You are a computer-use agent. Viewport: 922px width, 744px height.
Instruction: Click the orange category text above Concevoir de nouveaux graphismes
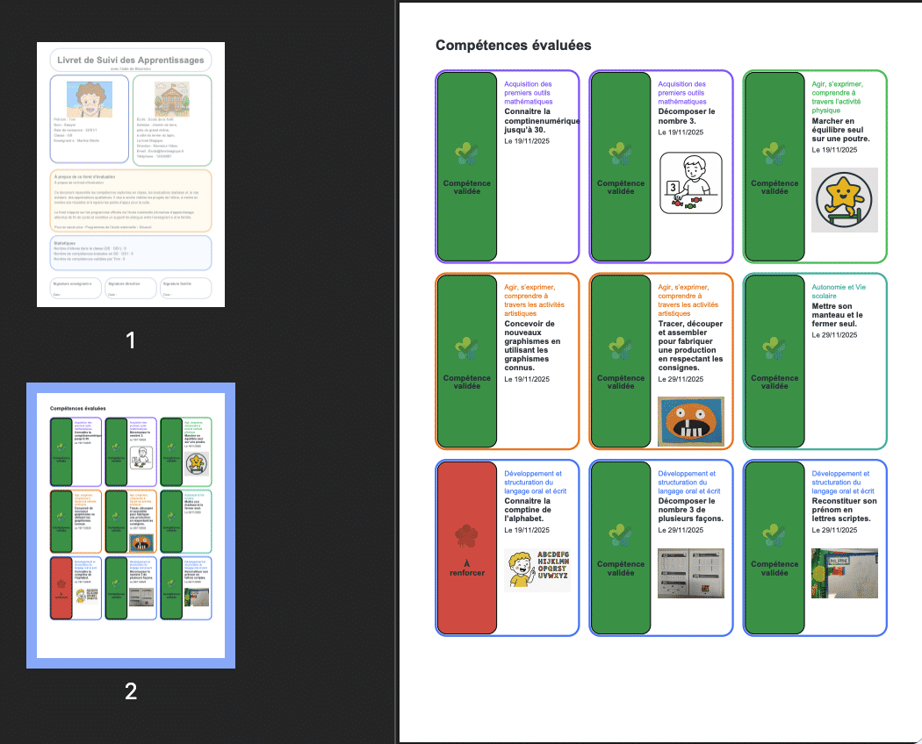[x=534, y=300]
